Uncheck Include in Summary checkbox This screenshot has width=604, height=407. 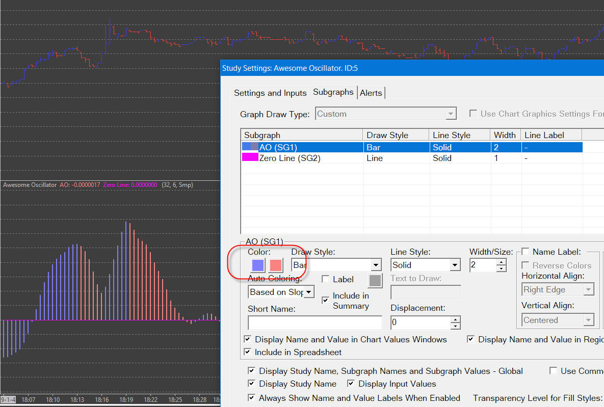pos(326,301)
